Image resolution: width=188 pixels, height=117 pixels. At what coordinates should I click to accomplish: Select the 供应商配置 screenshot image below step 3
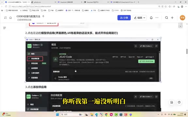(93, 102)
